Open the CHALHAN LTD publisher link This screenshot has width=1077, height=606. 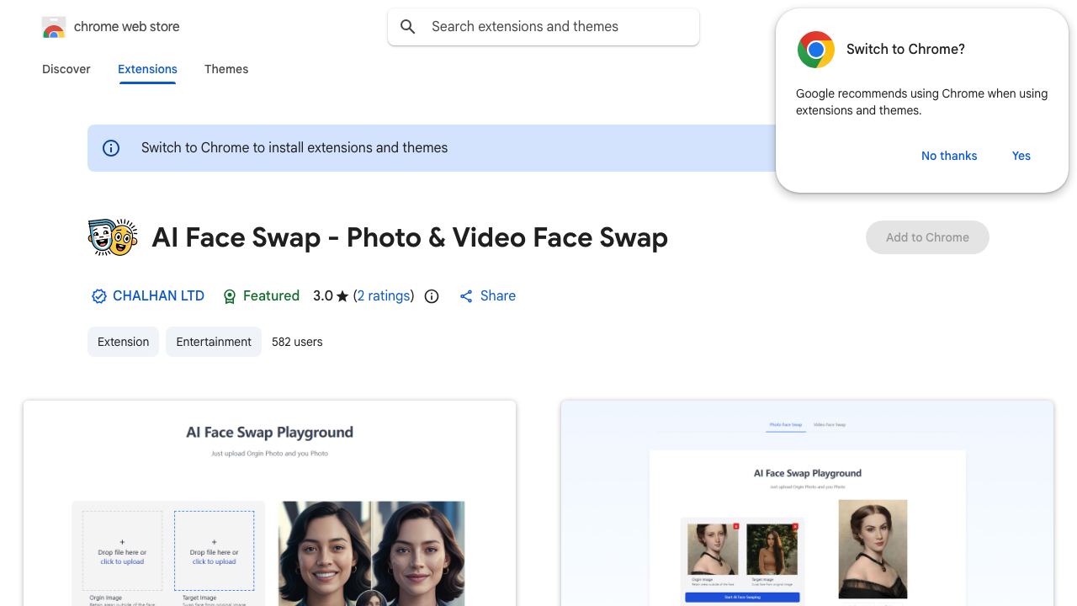[158, 296]
